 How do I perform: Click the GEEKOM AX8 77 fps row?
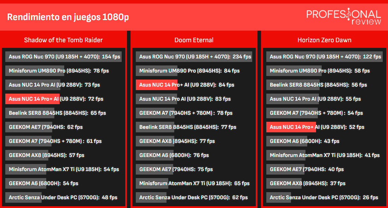coord(194,141)
